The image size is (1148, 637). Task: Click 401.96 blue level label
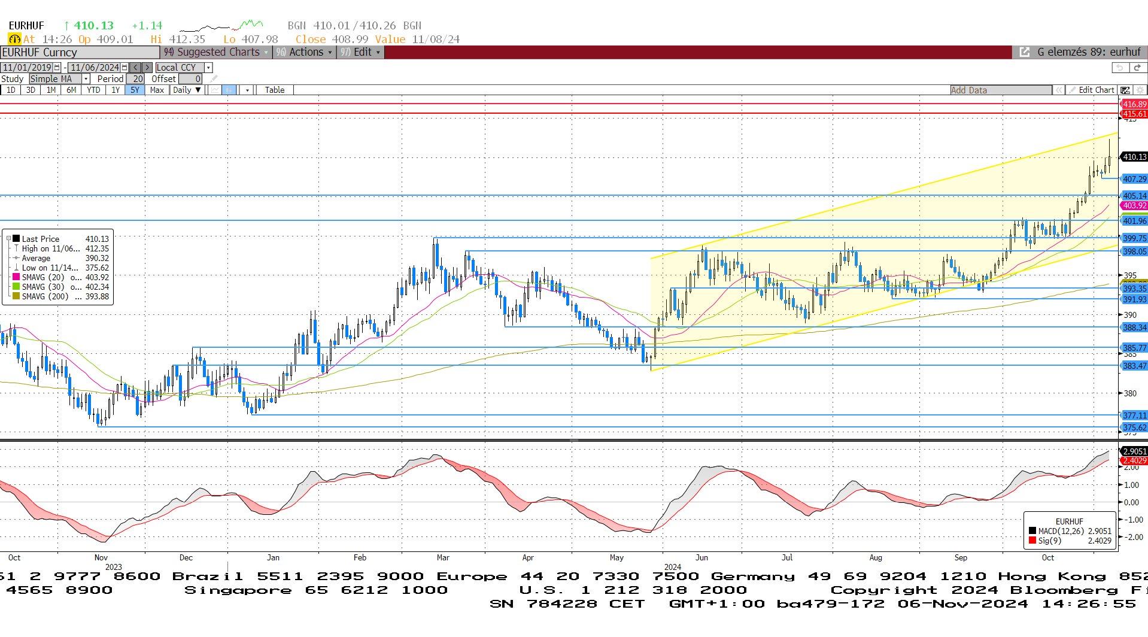pos(1134,221)
